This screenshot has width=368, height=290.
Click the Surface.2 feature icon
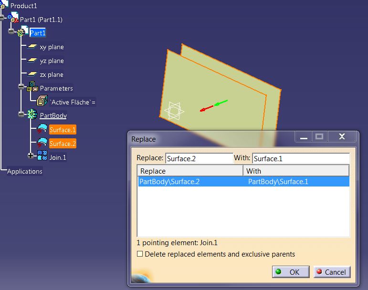[42, 143]
